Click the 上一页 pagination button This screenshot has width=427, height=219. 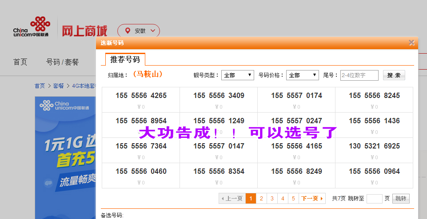pyautogui.click(x=232, y=199)
